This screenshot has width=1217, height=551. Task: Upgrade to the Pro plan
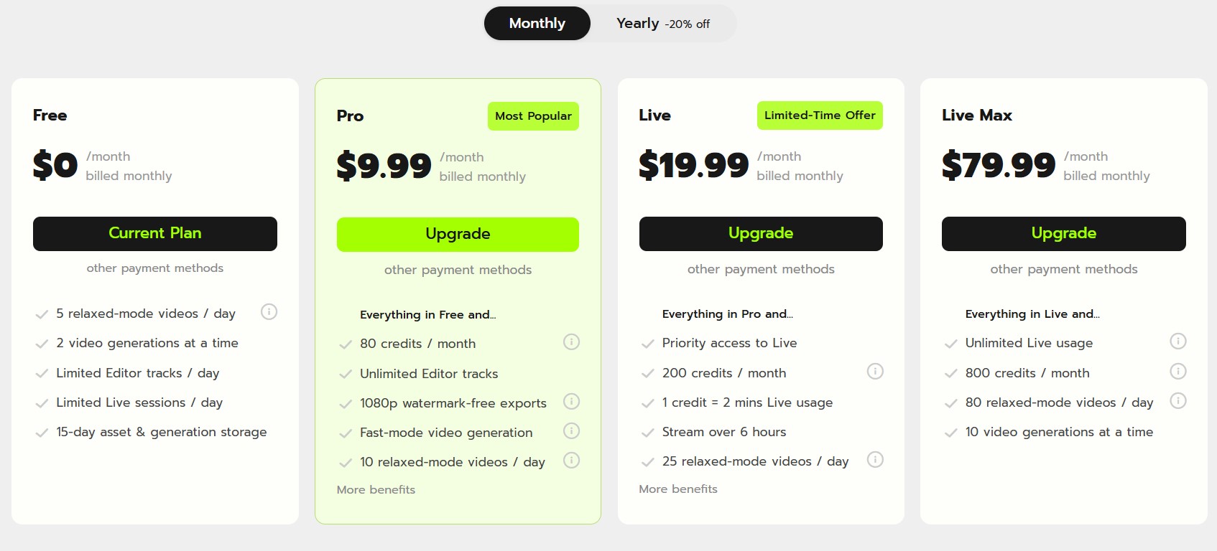pos(458,235)
